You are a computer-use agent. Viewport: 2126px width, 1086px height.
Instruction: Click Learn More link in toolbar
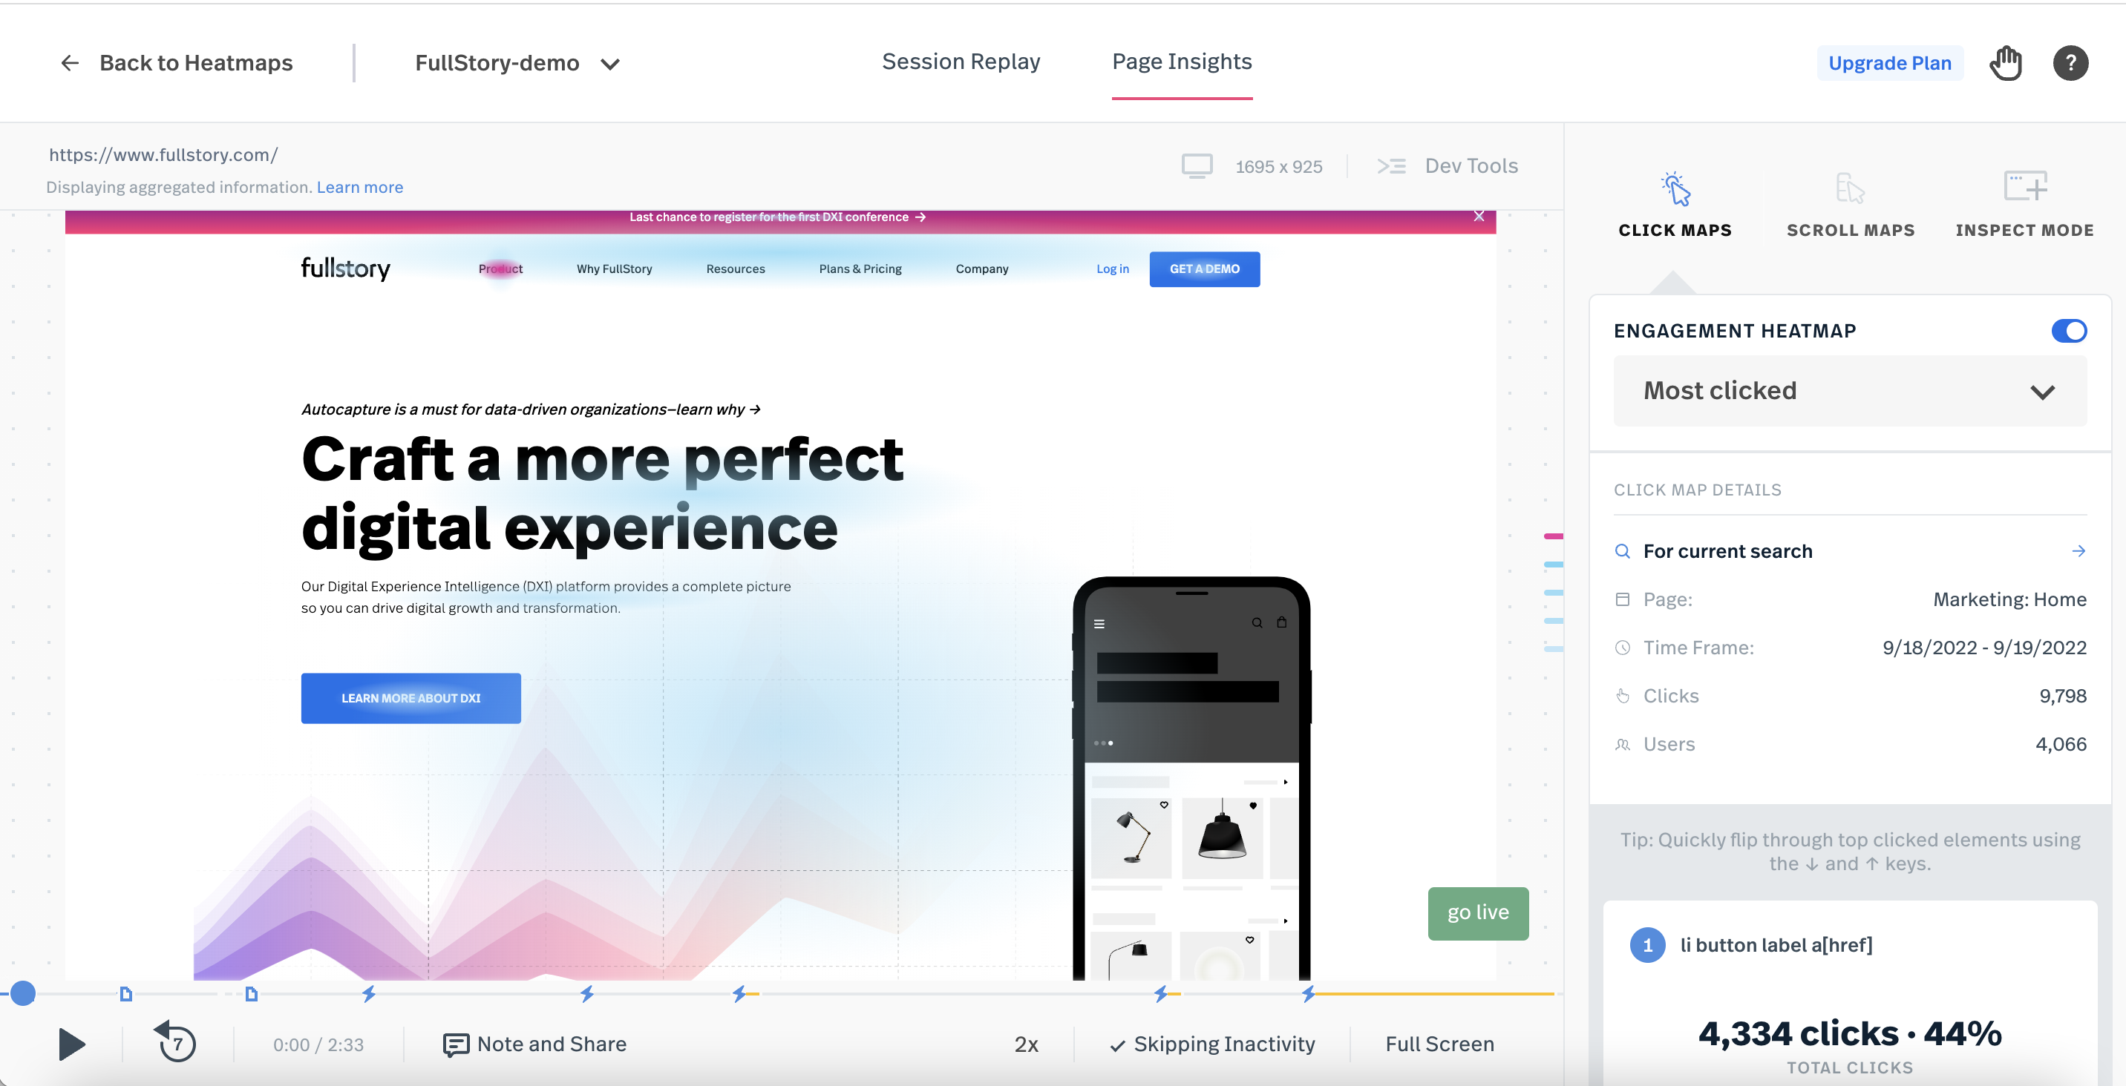click(x=358, y=185)
